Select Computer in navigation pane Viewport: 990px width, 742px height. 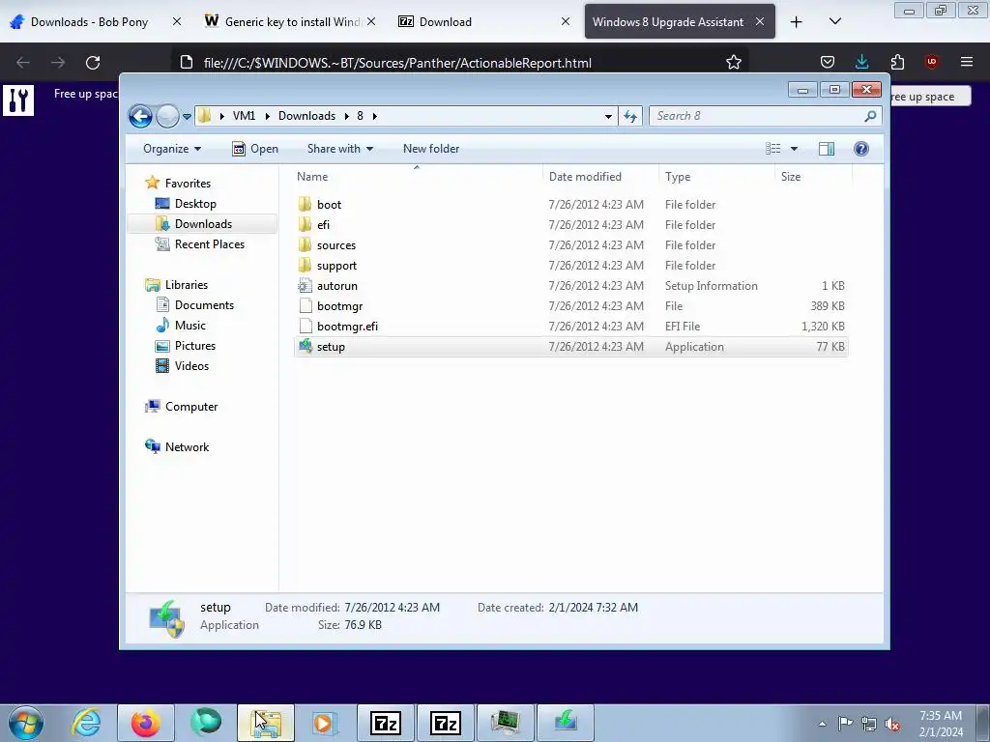coord(191,407)
